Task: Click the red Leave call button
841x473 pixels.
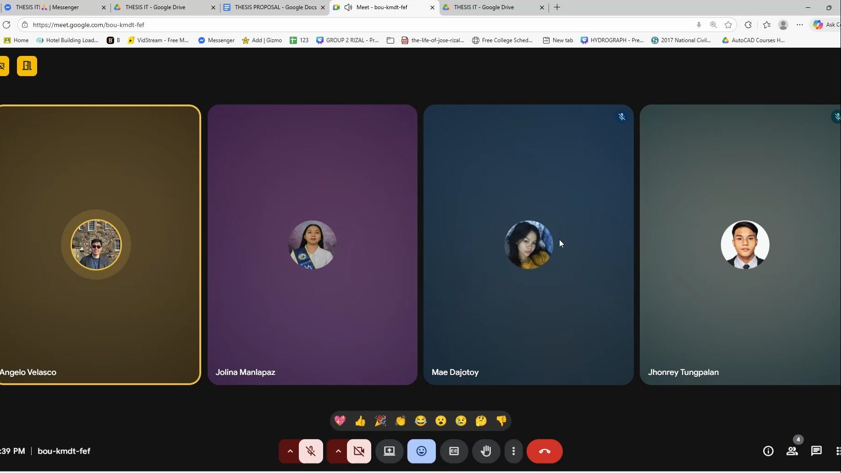Action: point(544,451)
